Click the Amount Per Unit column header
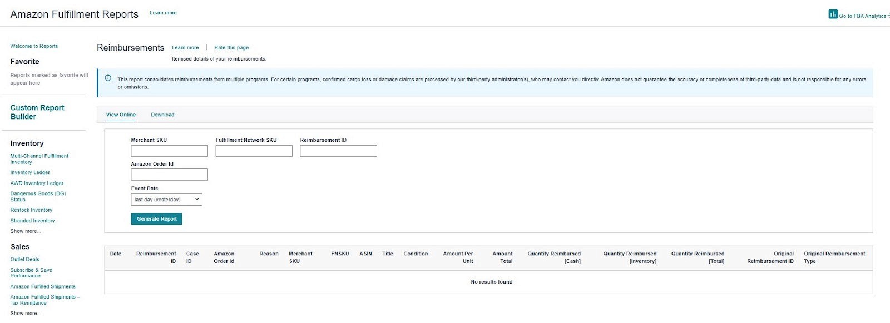This screenshot has height=323, width=890. (458, 257)
